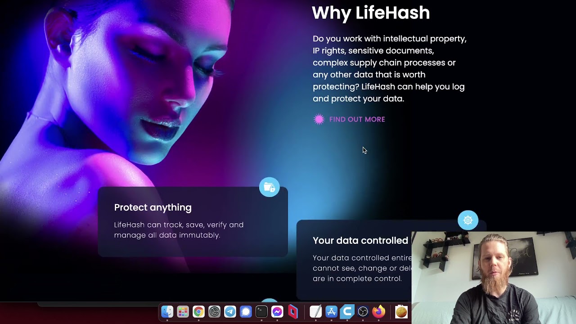Click the Your data controlled card title
Screen dimensions: 576x324
coord(360,241)
